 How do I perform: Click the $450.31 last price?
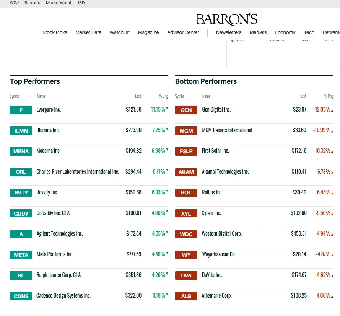point(299,234)
